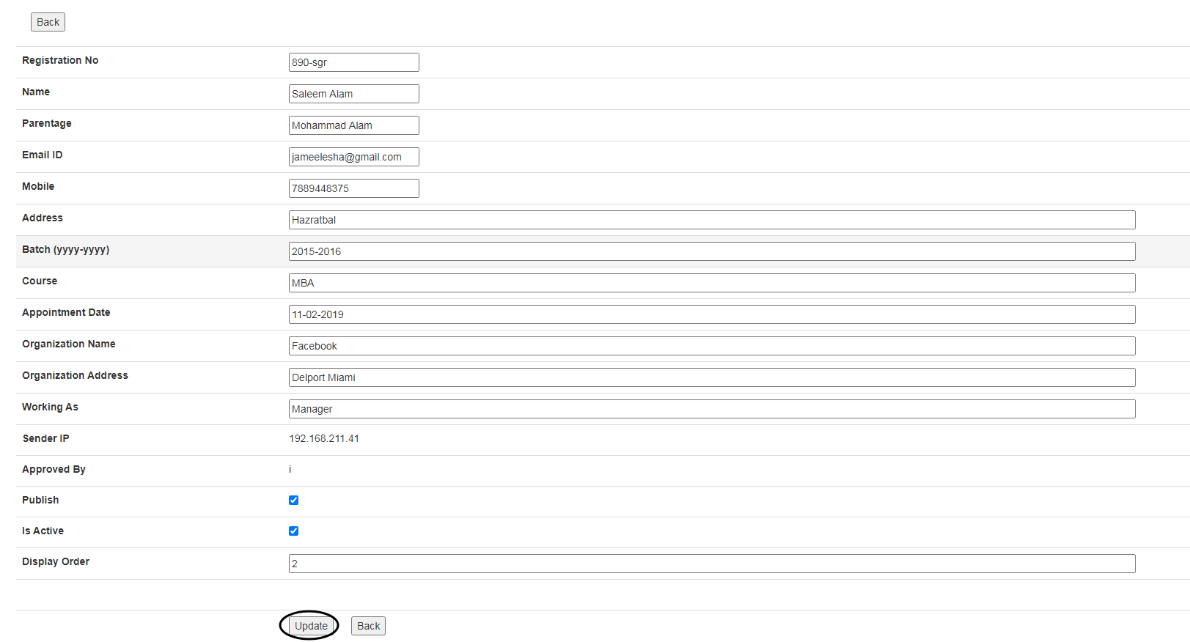Screen dimensions: 1190x642
Task: Edit the Email ID field
Action: (x=353, y=157)
